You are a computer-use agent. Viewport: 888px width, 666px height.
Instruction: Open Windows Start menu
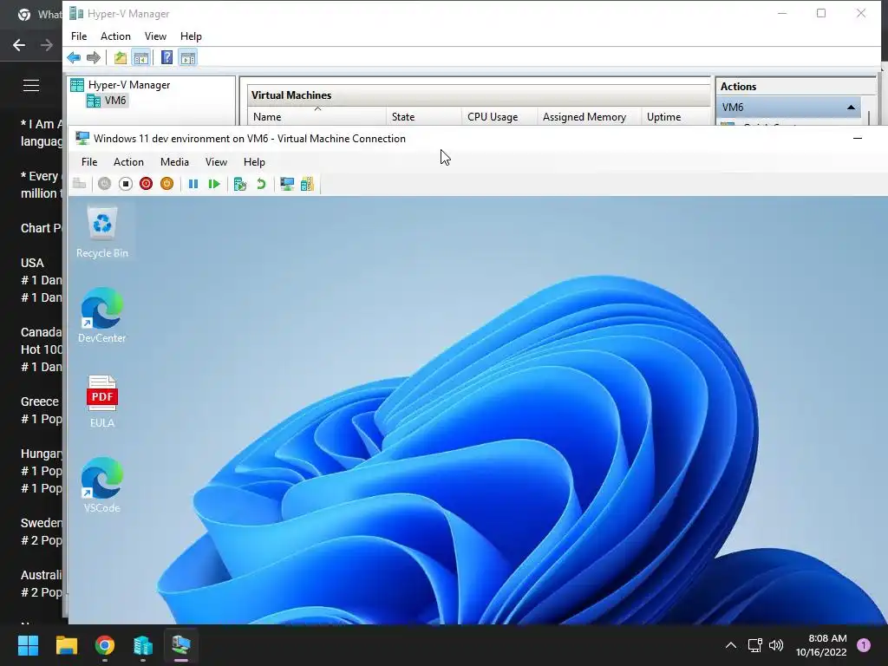point(28,645)
